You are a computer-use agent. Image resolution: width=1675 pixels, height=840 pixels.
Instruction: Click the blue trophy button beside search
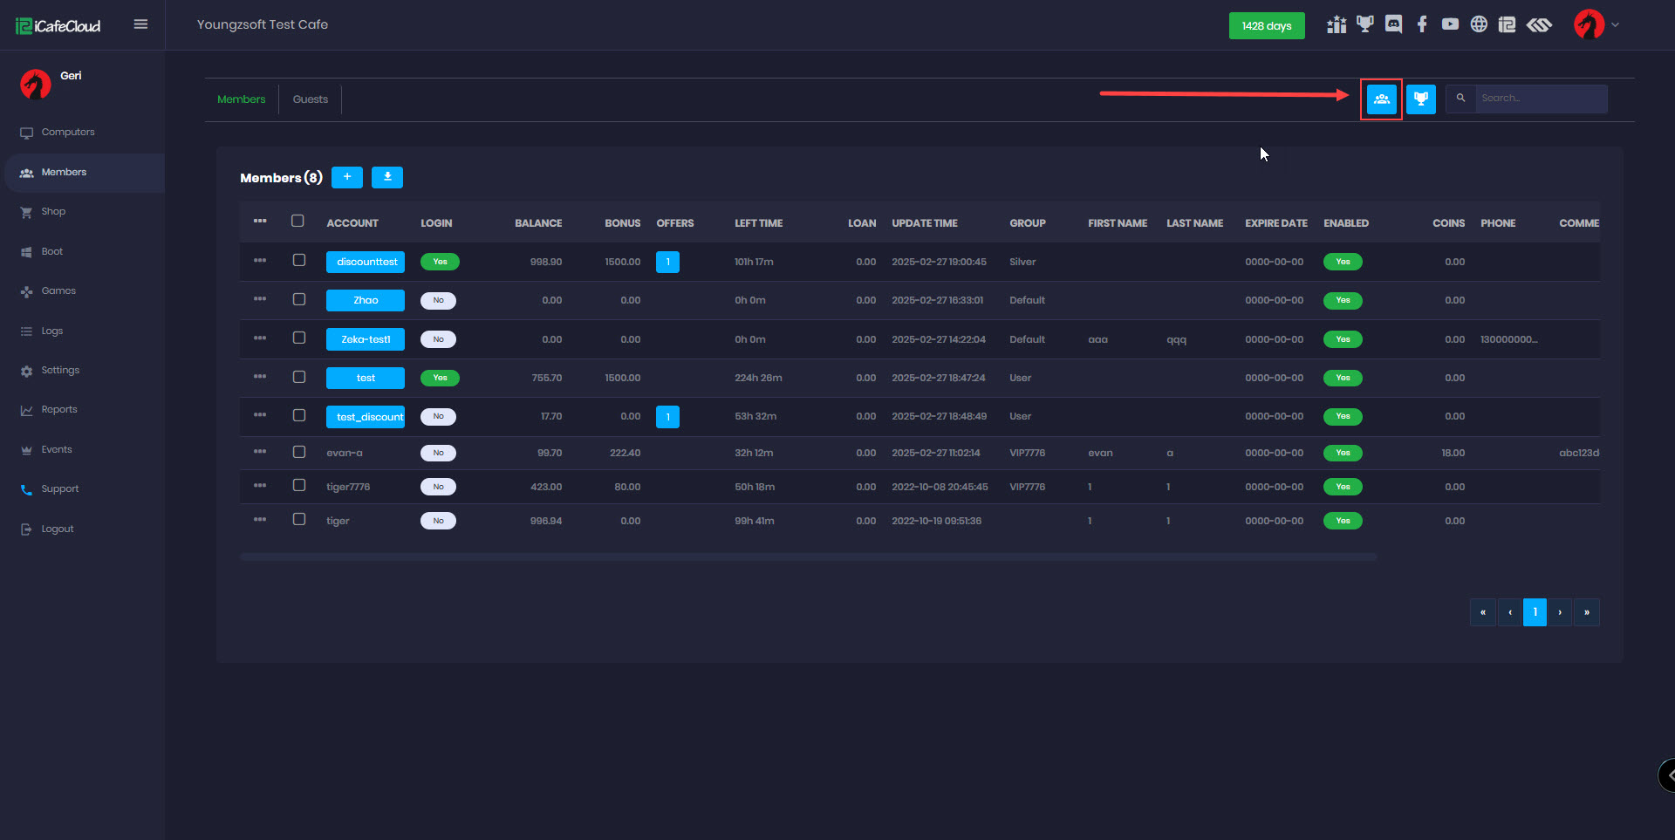[x=1420, y=99]
